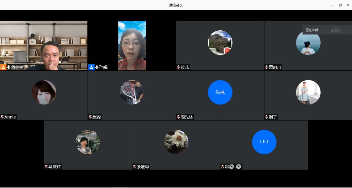Select 波儿's mountain landscape avatar

(220, 43)
